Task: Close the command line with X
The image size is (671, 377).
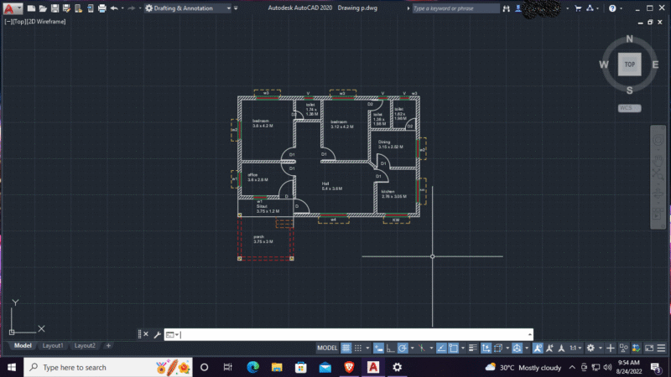Action: point(146,334)
